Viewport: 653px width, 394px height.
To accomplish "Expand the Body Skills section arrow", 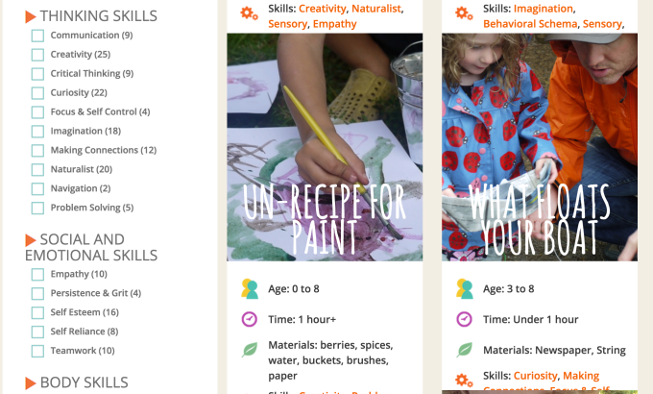I will tap(31, 382).
